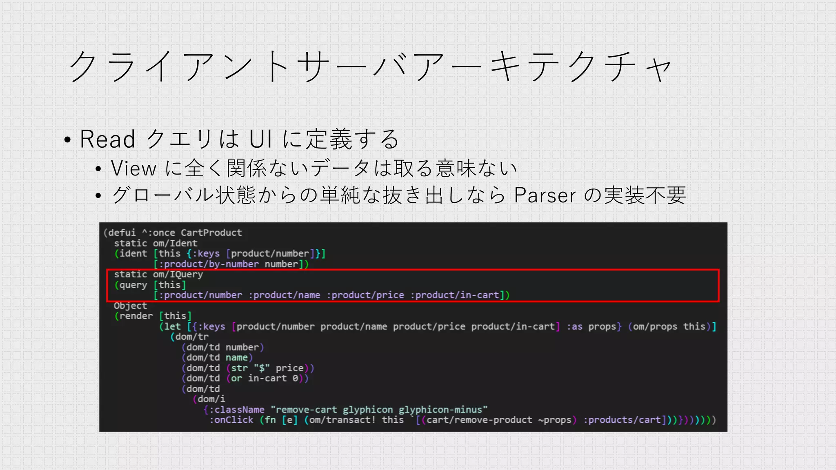Click the code line "(render [this]"

(x=153, y=316)
